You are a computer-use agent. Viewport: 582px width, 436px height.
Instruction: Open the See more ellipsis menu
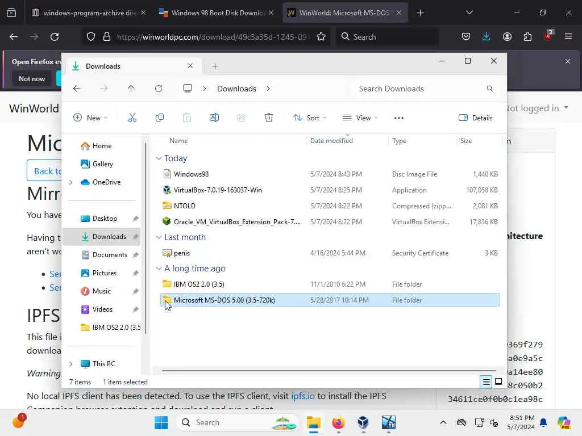click(398, 118)
